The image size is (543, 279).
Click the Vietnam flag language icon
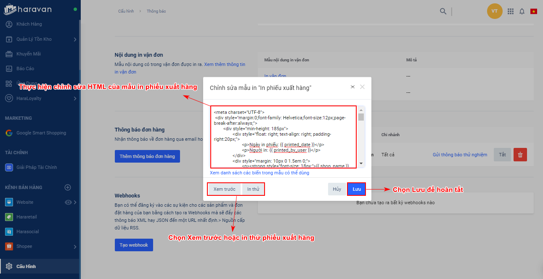534,11
